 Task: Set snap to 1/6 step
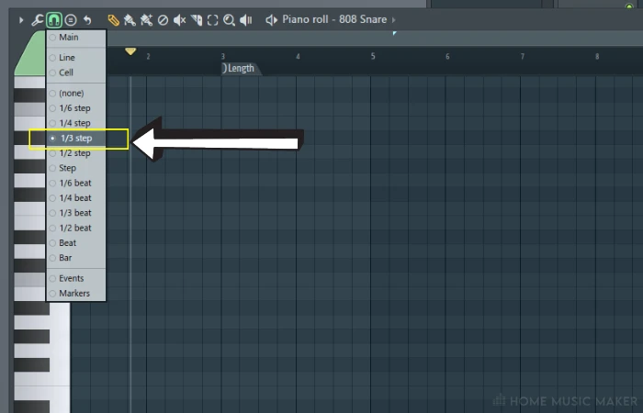coord(76,108)
